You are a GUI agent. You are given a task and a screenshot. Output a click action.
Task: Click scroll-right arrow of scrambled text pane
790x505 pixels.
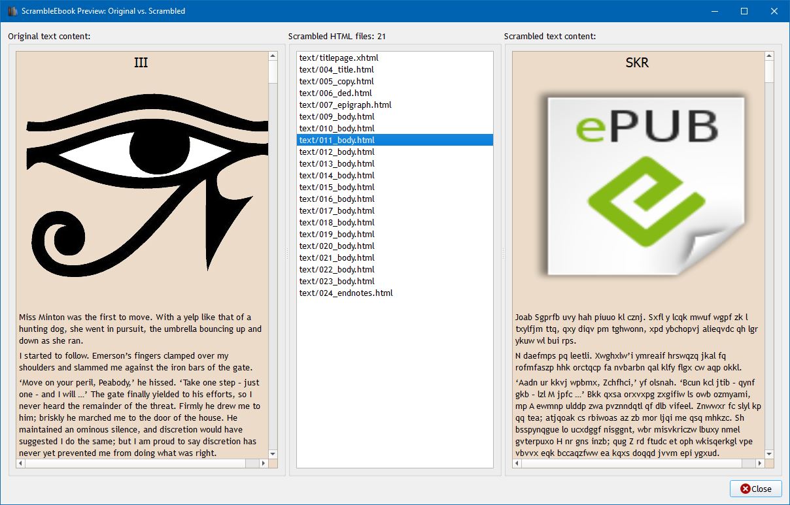(x=760, y=463)
